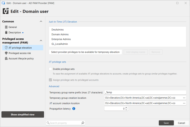The image size is (190, 127).
Task: Click the JIT privilege elevation shield icon
Action: pos(6,48)
